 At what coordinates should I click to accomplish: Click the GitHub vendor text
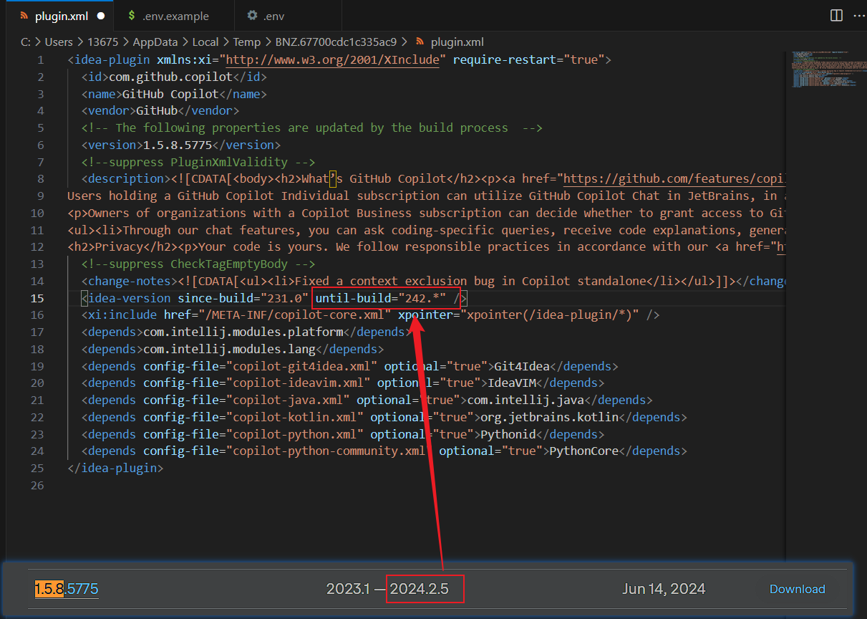coord(157,111)
